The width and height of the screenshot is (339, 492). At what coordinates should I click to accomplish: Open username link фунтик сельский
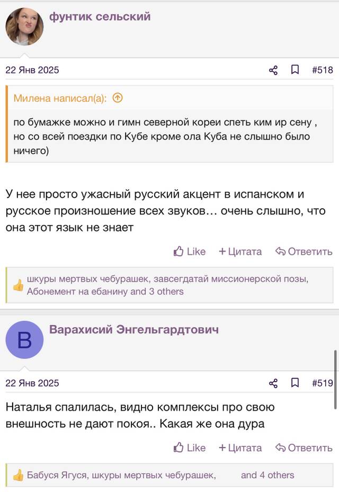pyautogui.click(x=100, y=16)
